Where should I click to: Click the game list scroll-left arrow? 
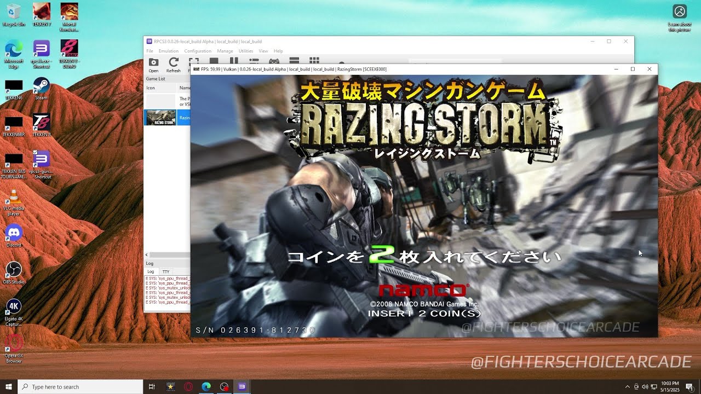point(146,255)
